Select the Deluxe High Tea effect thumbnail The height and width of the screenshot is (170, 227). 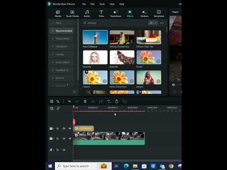(149, 37)
